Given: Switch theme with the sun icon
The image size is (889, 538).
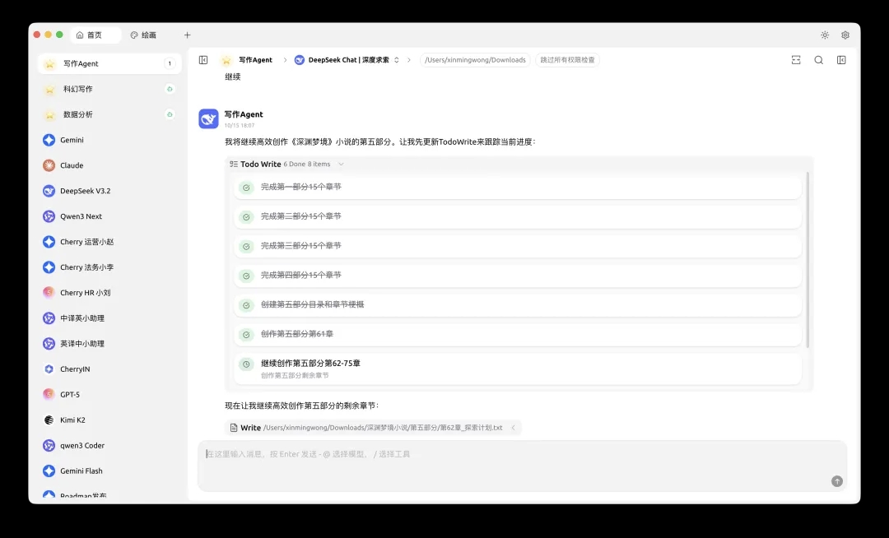Looking at the screenshot, I should pyautogui.click(x=825, y=35).
